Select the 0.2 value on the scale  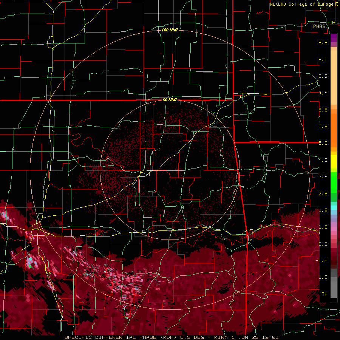pos(323,244)
